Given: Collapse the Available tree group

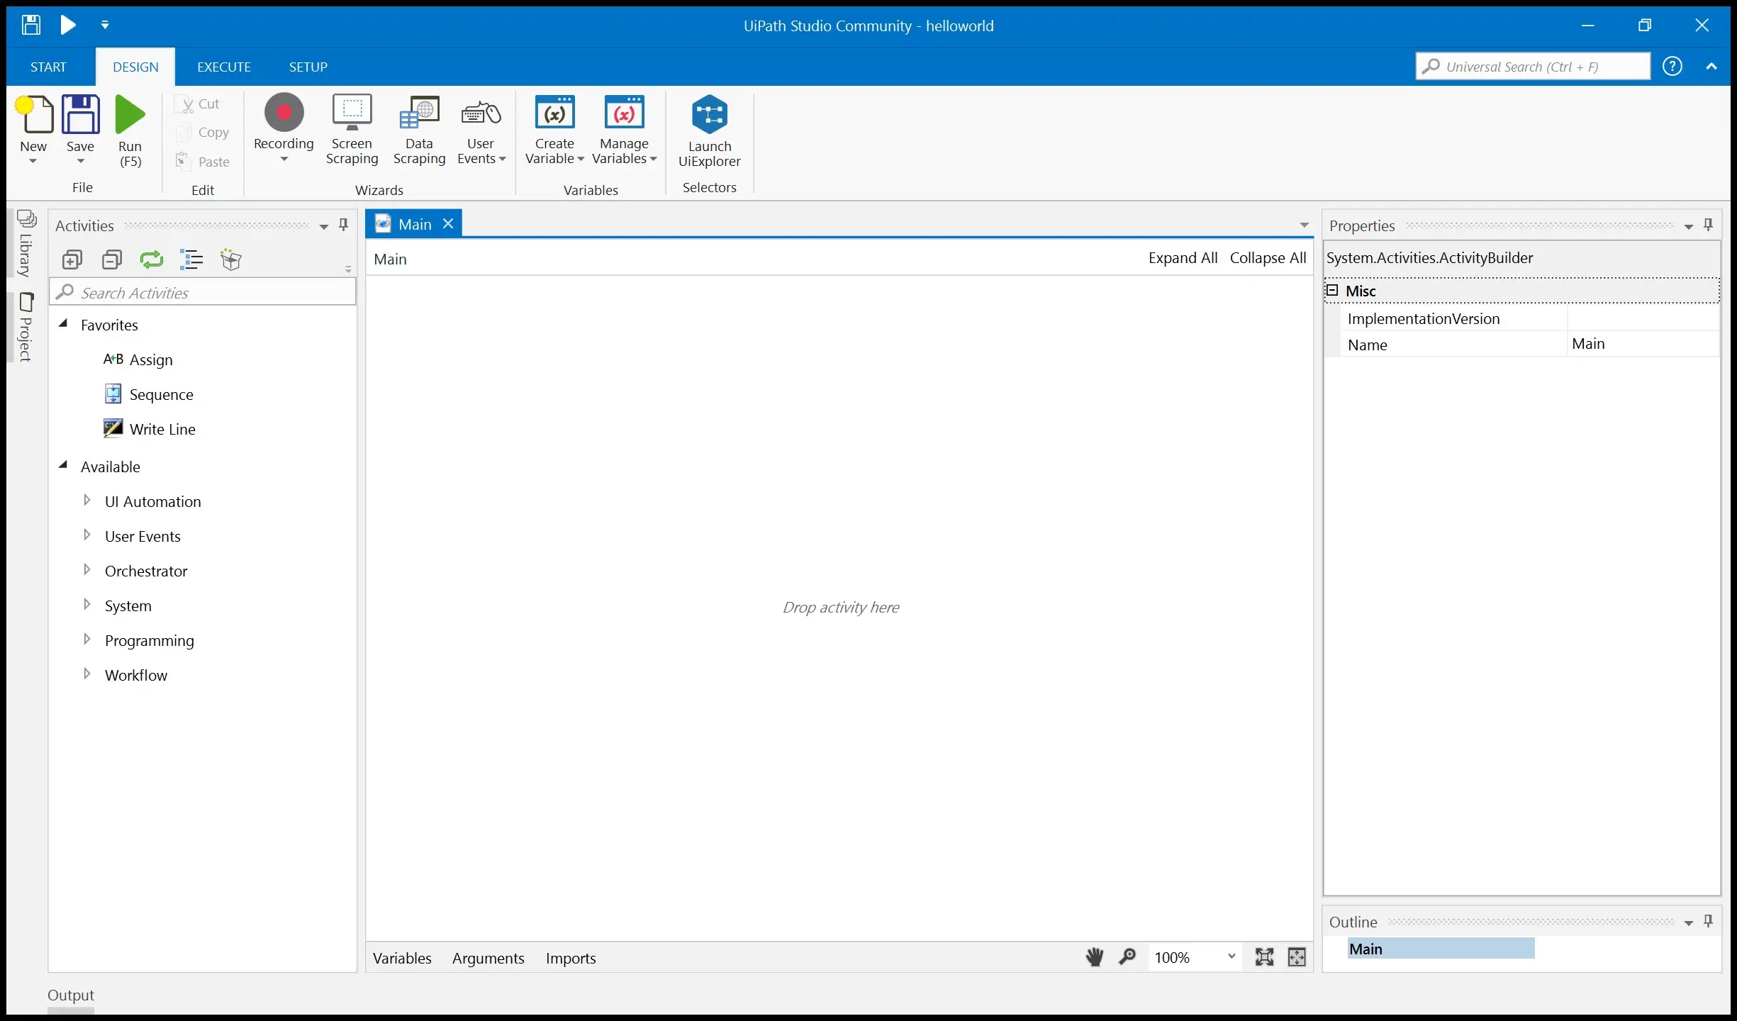Looking at the screenshot, I should [63, 466].
